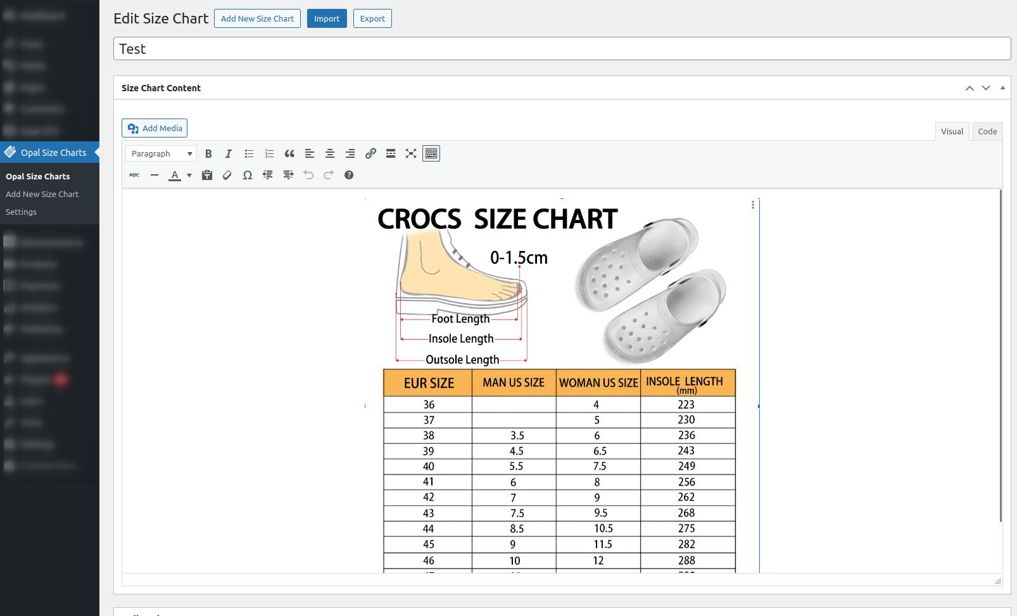Click the Import button
This screenshot has height=616, width=1017.
point(327,18)
